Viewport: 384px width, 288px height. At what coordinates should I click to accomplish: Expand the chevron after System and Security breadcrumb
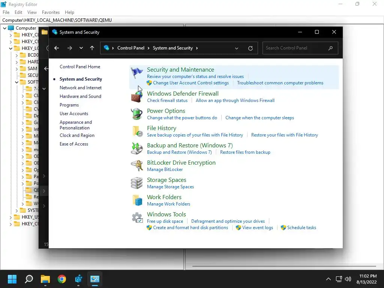196,48
